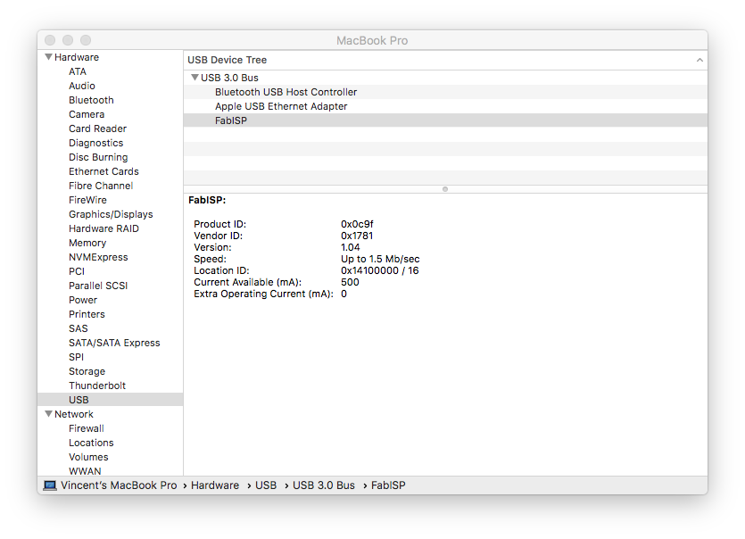This screenshot has height=539, width=745.
Task: Click the Hardware section heading
Action: tap(77, 57)
